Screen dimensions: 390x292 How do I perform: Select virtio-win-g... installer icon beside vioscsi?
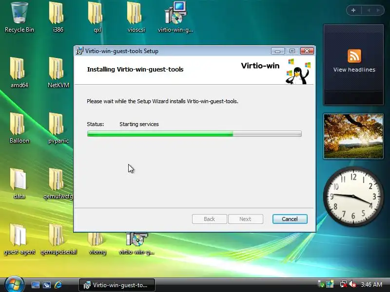pos(175,18)
